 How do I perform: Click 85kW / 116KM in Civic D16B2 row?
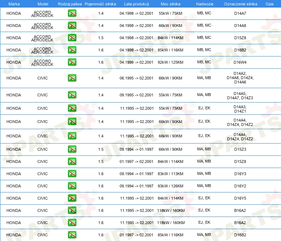click(x=170, y=235)
